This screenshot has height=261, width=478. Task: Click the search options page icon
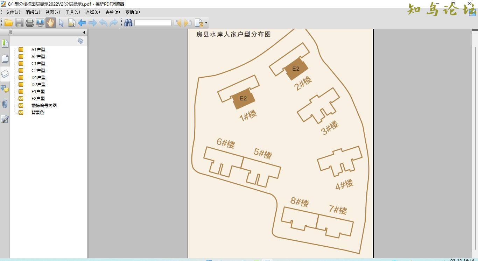(x=199, y=23)
